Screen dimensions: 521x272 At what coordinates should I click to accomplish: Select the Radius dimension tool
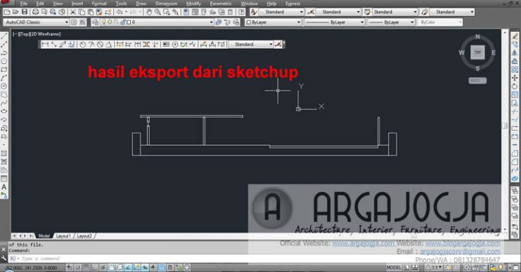(82, 44)
